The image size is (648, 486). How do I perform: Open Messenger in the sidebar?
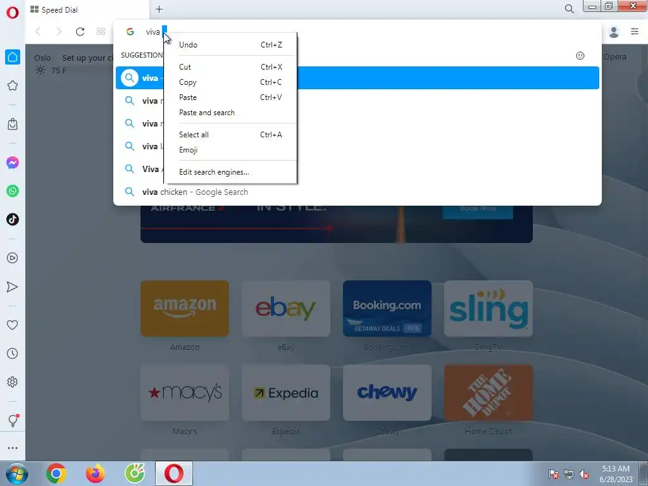tap(13, 163)
